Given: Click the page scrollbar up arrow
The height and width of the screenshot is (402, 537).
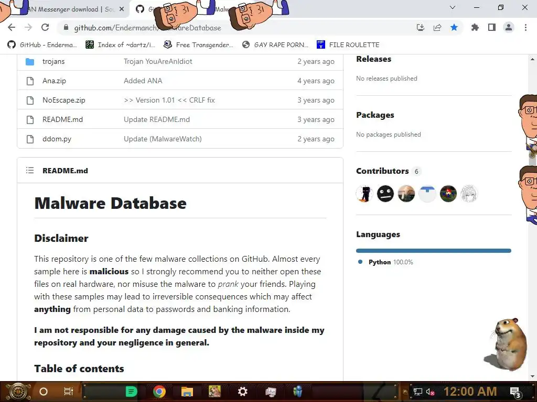Looking at the screenshot, I should coord(533,59).
